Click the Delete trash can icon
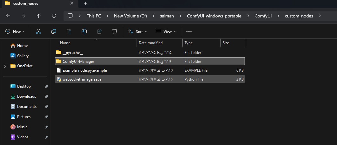Screen dimensions: 337x145 pos(115,31)
